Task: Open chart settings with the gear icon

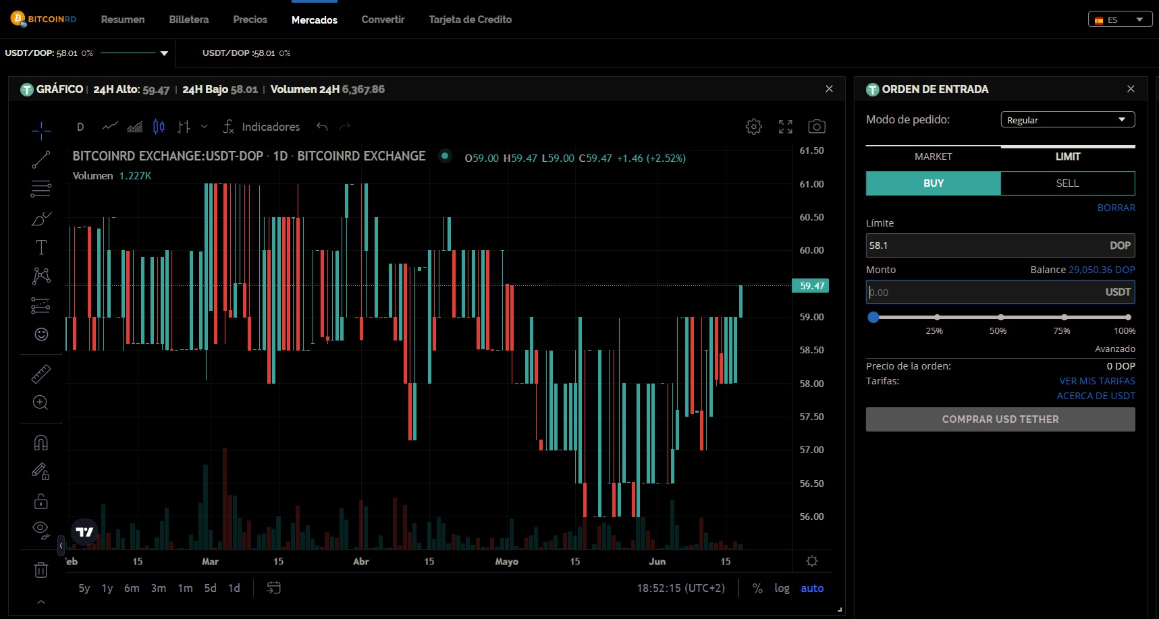Action: (x=753, y=126)
